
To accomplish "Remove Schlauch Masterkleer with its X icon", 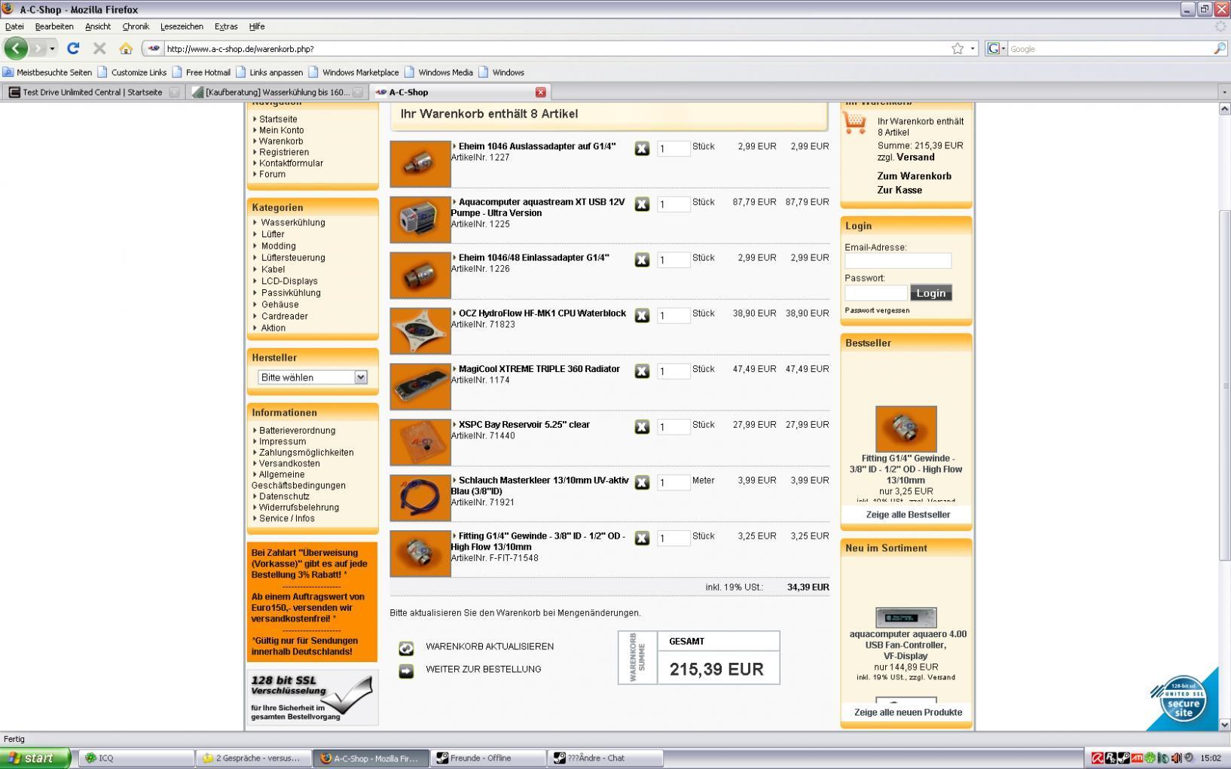I will click(x=642, y=483).
